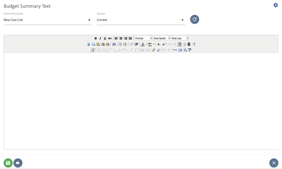This screenshot has width=282, height=169.
Task: Increase indent of the text
Action: click(136, 44)
